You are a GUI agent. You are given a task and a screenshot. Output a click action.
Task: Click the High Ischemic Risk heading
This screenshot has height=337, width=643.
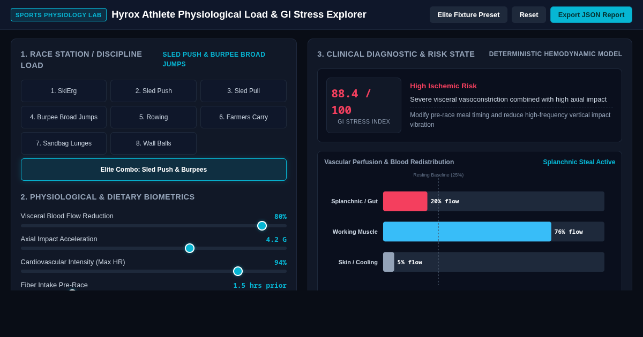click(x=443, y=86)
